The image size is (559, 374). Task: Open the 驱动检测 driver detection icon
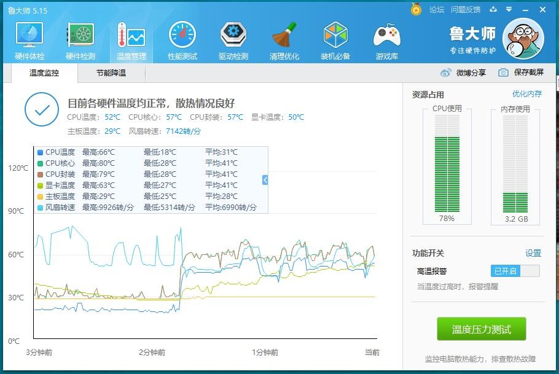coord(233,35)
